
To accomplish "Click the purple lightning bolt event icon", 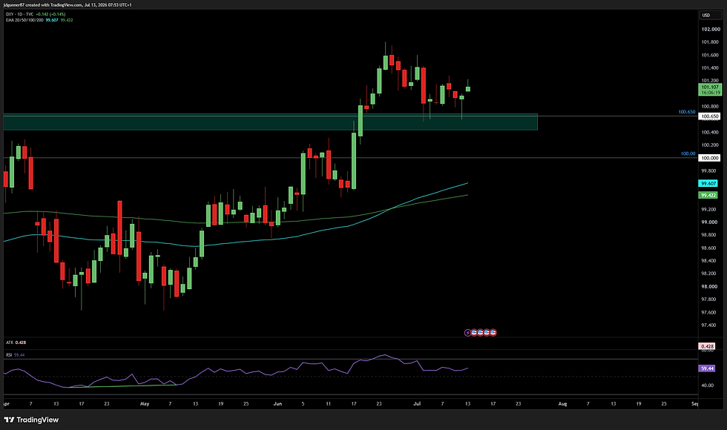I will pyautogui.click(x=468, y=332).
